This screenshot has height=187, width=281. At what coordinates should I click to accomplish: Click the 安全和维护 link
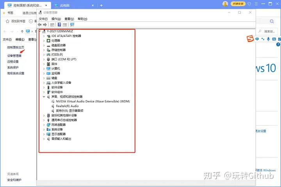tap(14, 180)
